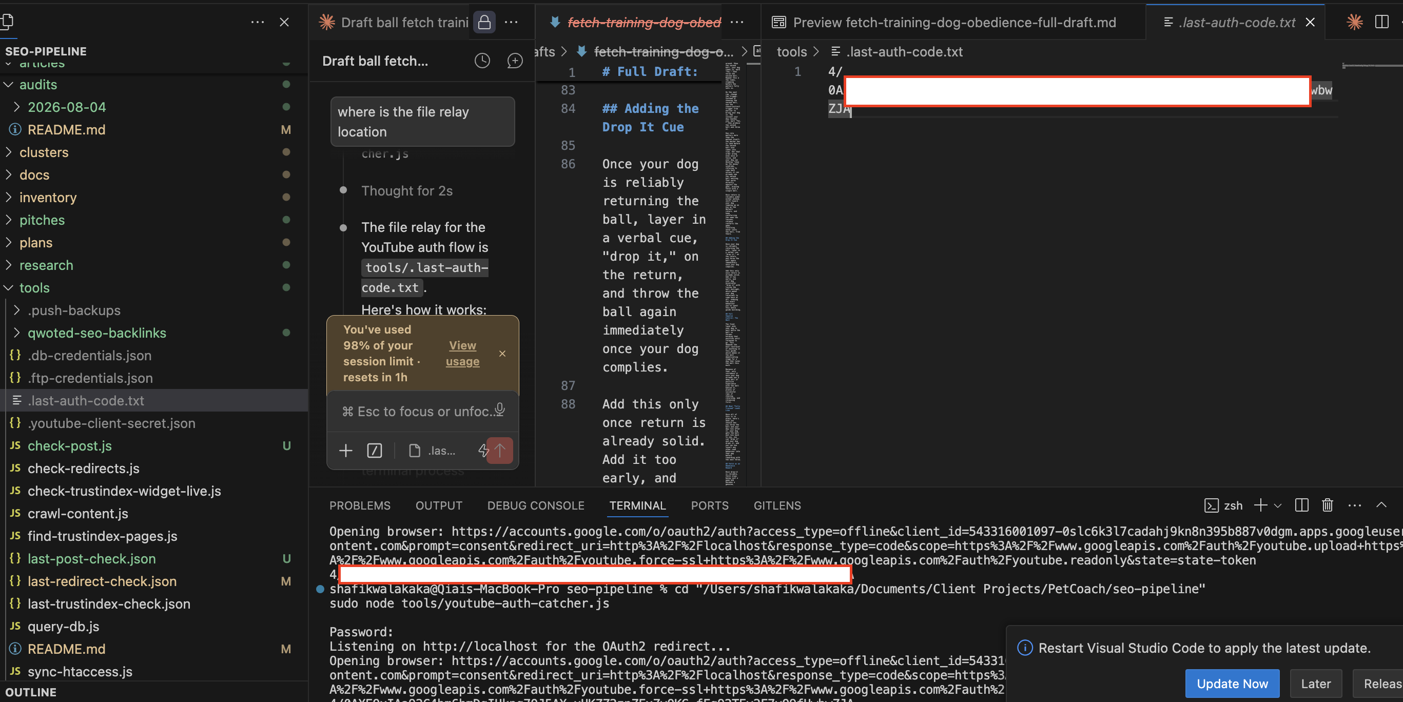Open terminal launch profile dropdown chevron
The height and width of the screenshot is (702, 1403).
[x=1278, y=505]
